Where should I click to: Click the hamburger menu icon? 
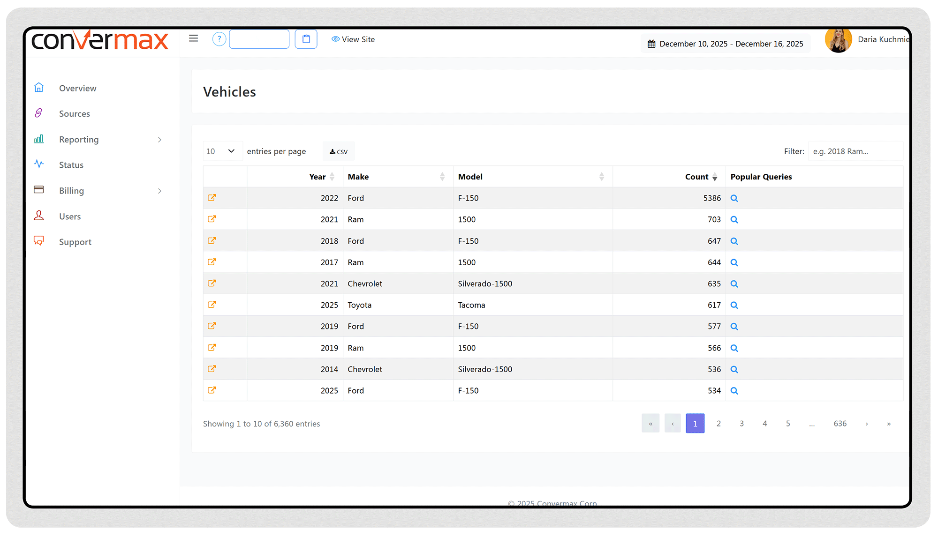(193, 38)
